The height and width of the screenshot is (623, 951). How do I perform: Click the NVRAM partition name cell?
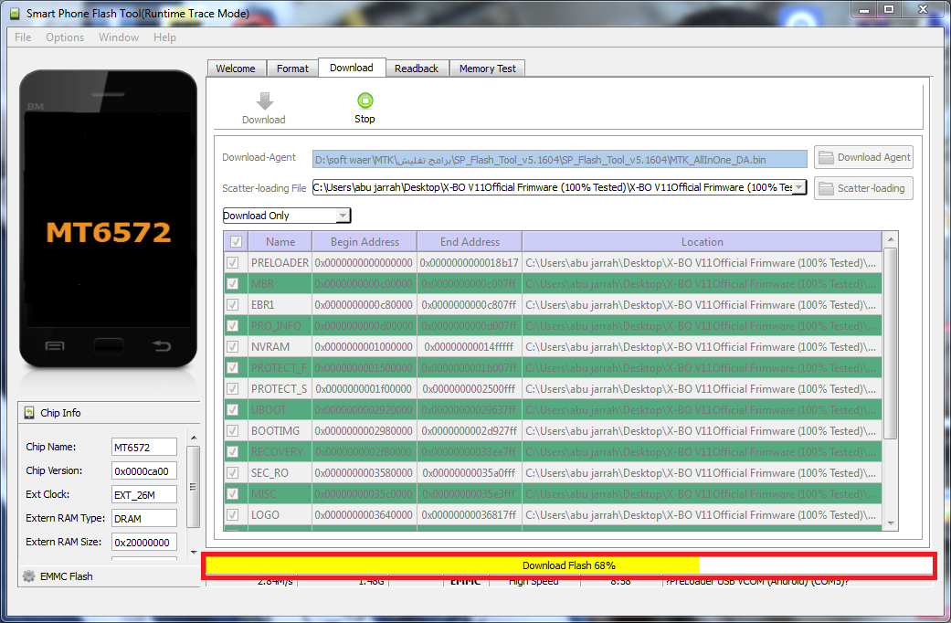tap(280, 347)
